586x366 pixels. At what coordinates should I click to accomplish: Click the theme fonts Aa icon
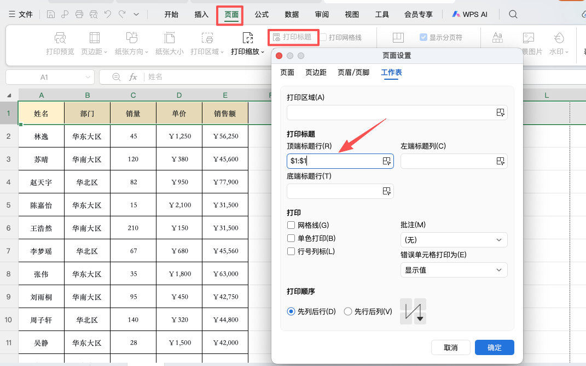tap(497, 37)
